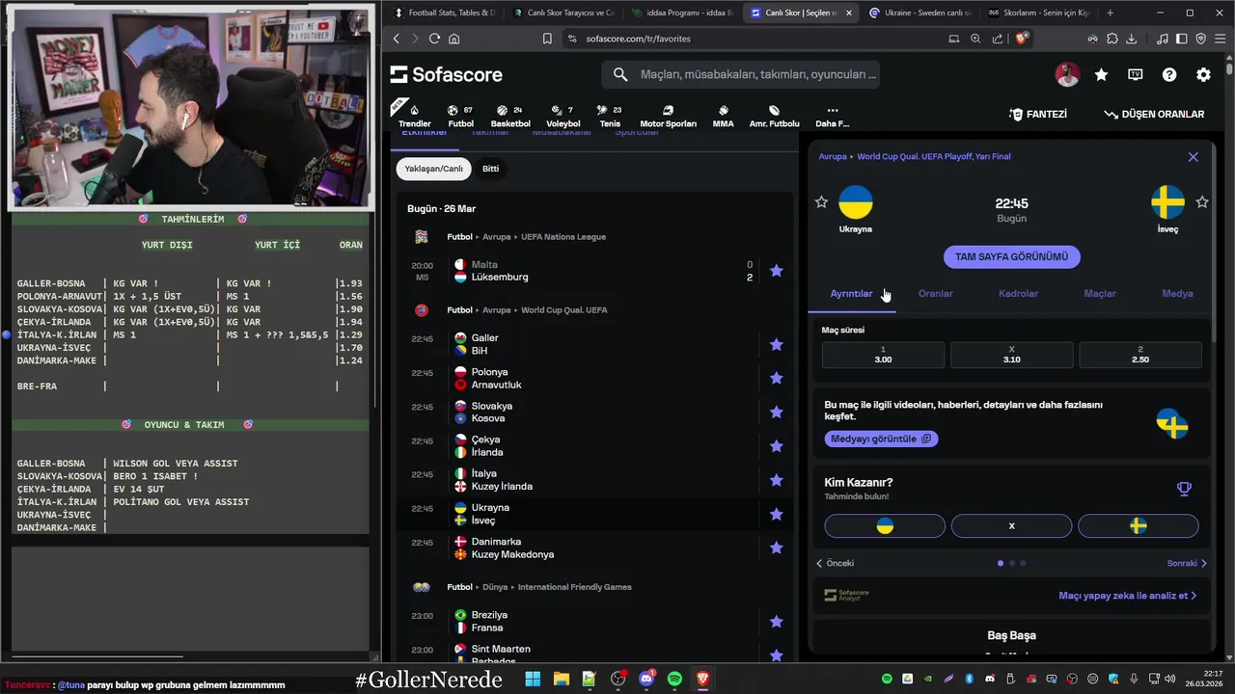Open the Trendler section
The height and width of the screenshot is (694, 1235).
pyautogui.click(x=415, y=116)
